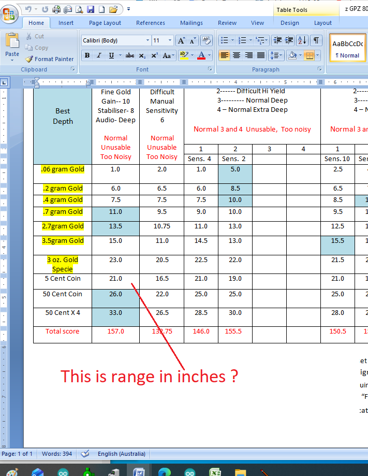Open the Change Case Aa dropdown
Screen dimensions: 368x476
(168, 55)
